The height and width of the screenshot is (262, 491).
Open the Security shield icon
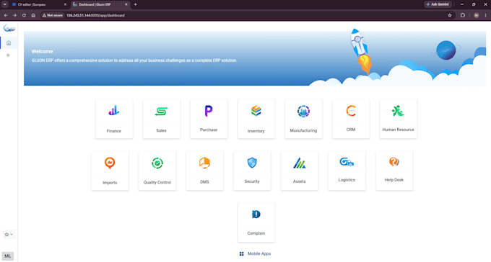252,163
